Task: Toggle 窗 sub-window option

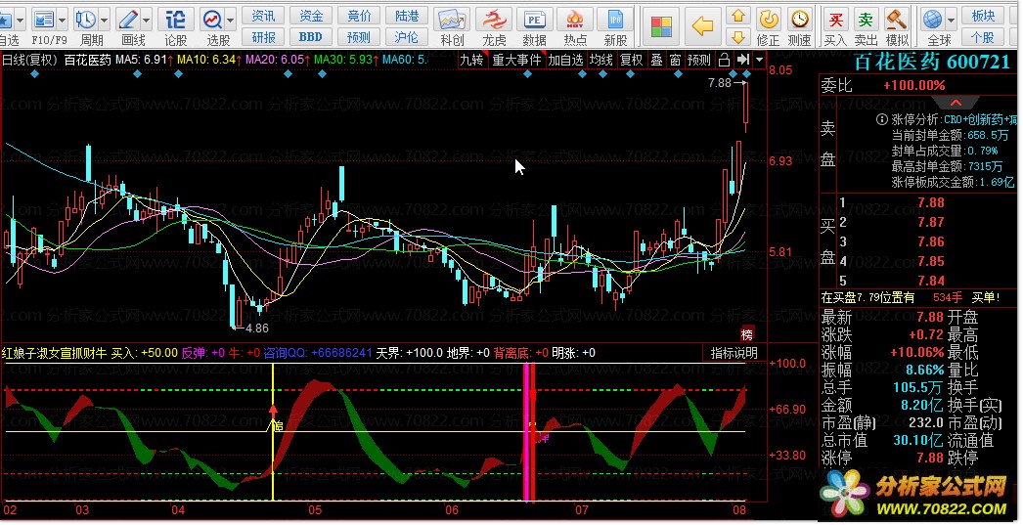Action: point(675,60)
